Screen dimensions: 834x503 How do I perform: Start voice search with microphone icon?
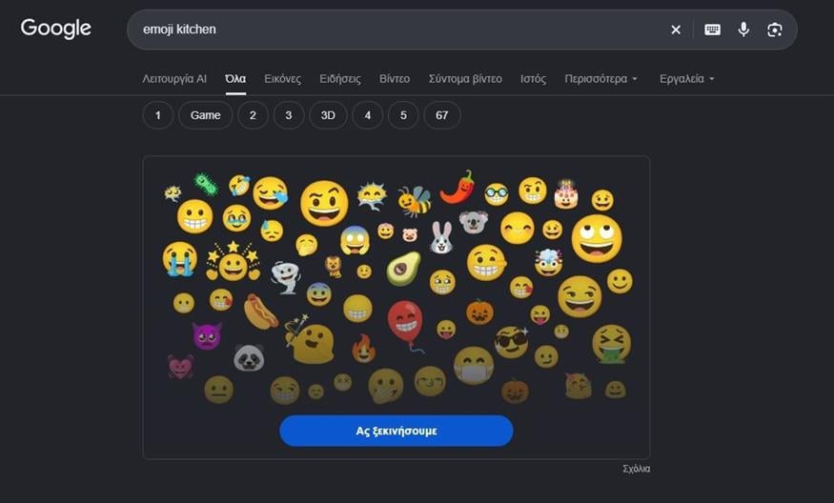[743, 30]
